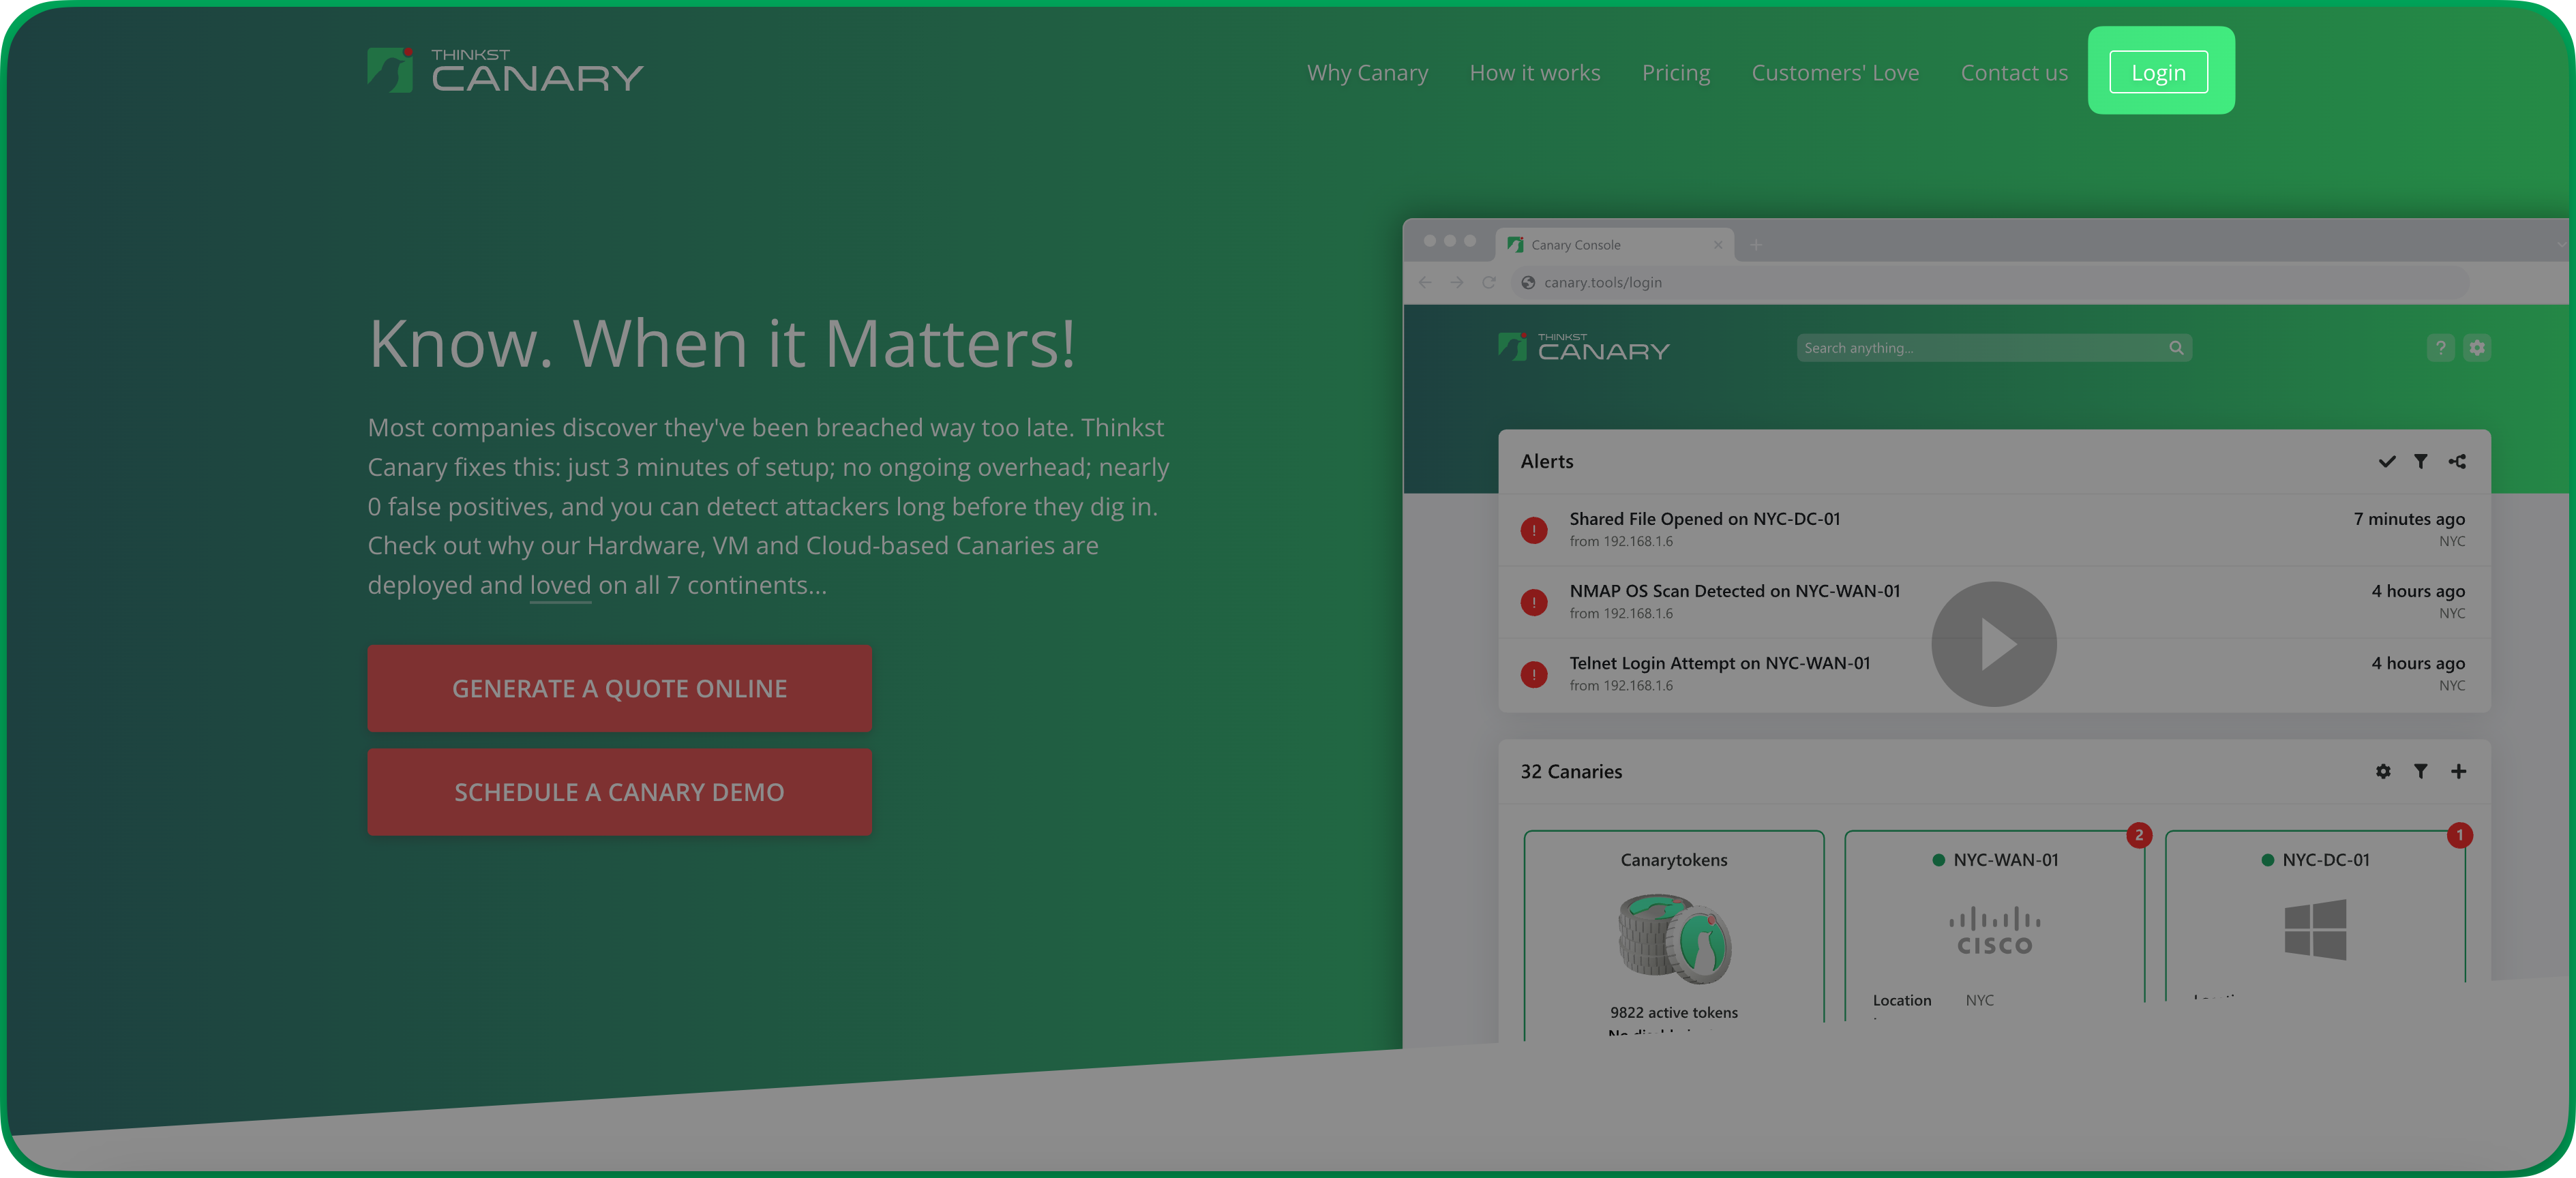Click the browser reload icon
Screen dimensions: 2576x1178
click(1489, 283)
